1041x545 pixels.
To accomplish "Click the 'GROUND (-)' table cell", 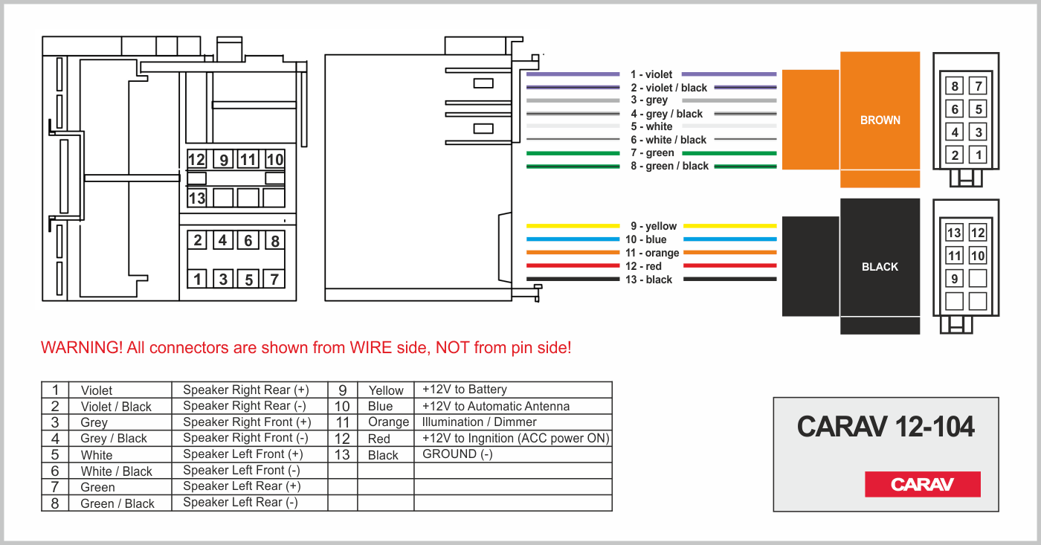I will point(457,454).
